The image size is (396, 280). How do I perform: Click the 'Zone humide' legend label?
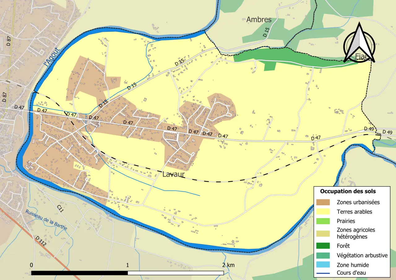click(353, 265)
